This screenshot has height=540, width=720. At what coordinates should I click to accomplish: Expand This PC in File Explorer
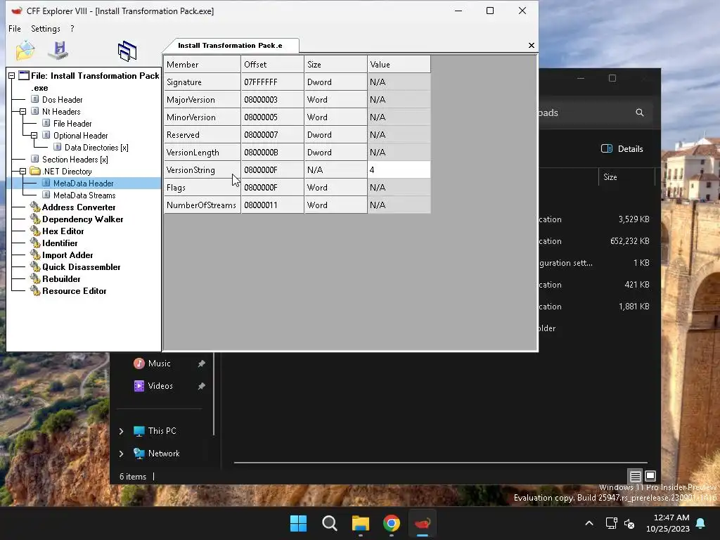(x=121, y=431)
